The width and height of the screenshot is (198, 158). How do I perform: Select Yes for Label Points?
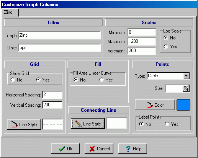[x=167, y=124]
